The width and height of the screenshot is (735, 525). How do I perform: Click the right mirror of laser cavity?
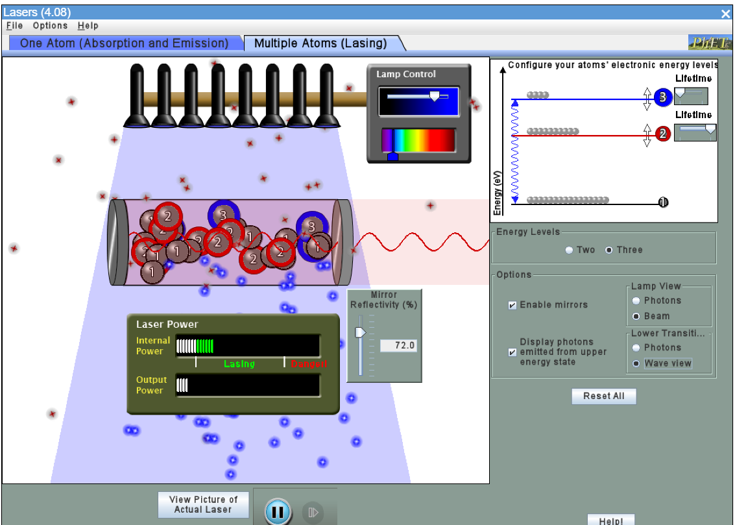[342, 242]
